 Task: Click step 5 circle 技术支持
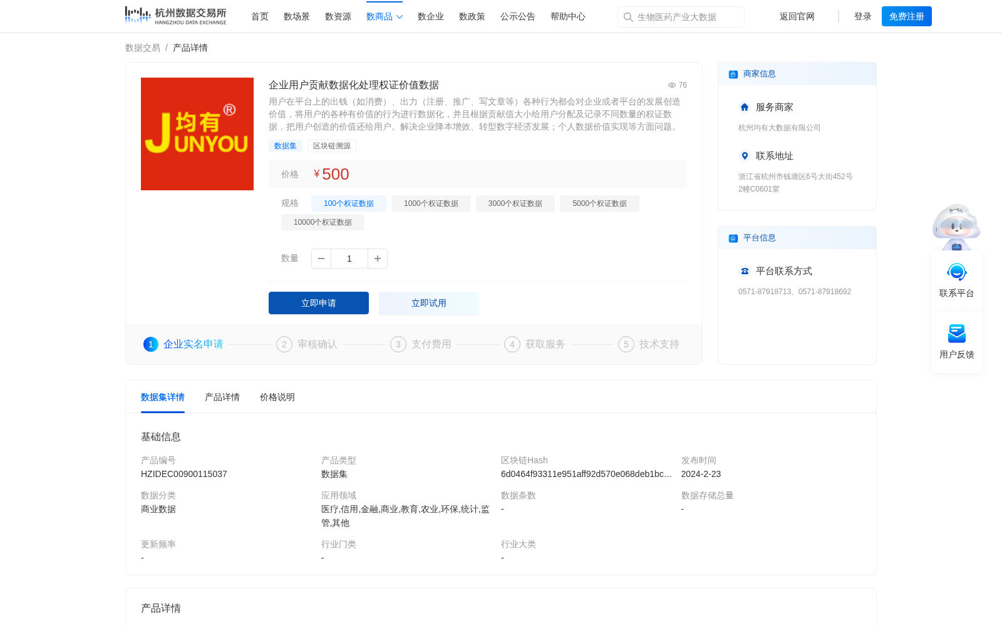626,344
